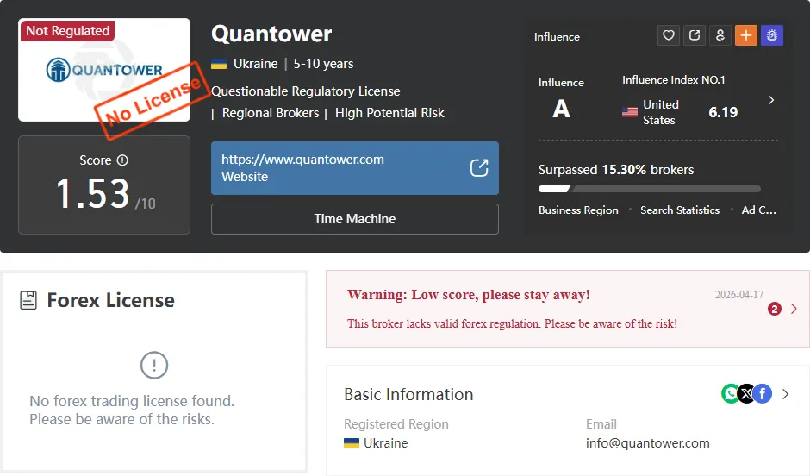Click the X social media icon
This screenshot has height=476, width=810.
[x=747, y=394]
